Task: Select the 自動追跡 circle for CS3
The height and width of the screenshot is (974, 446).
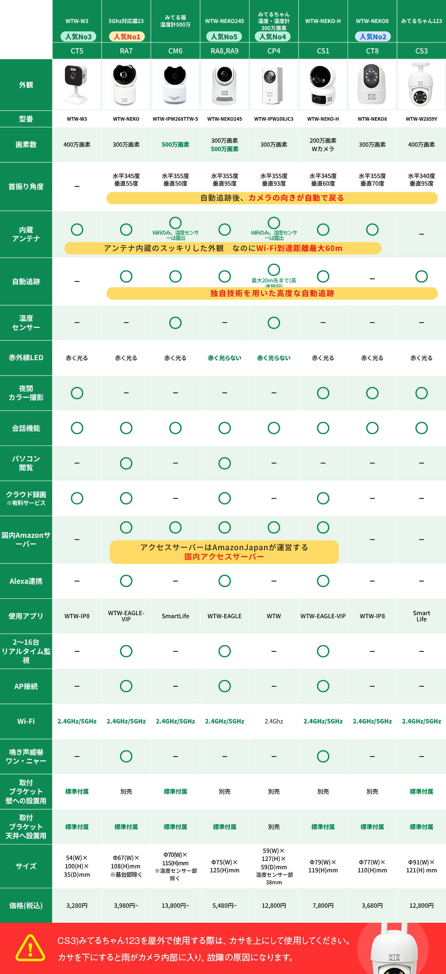Action: coord(422,276)
